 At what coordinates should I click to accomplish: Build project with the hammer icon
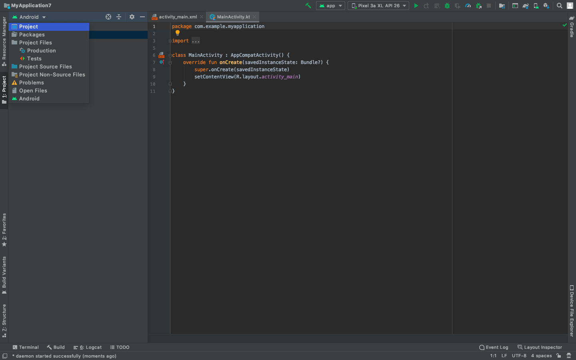tap(308, 6)
